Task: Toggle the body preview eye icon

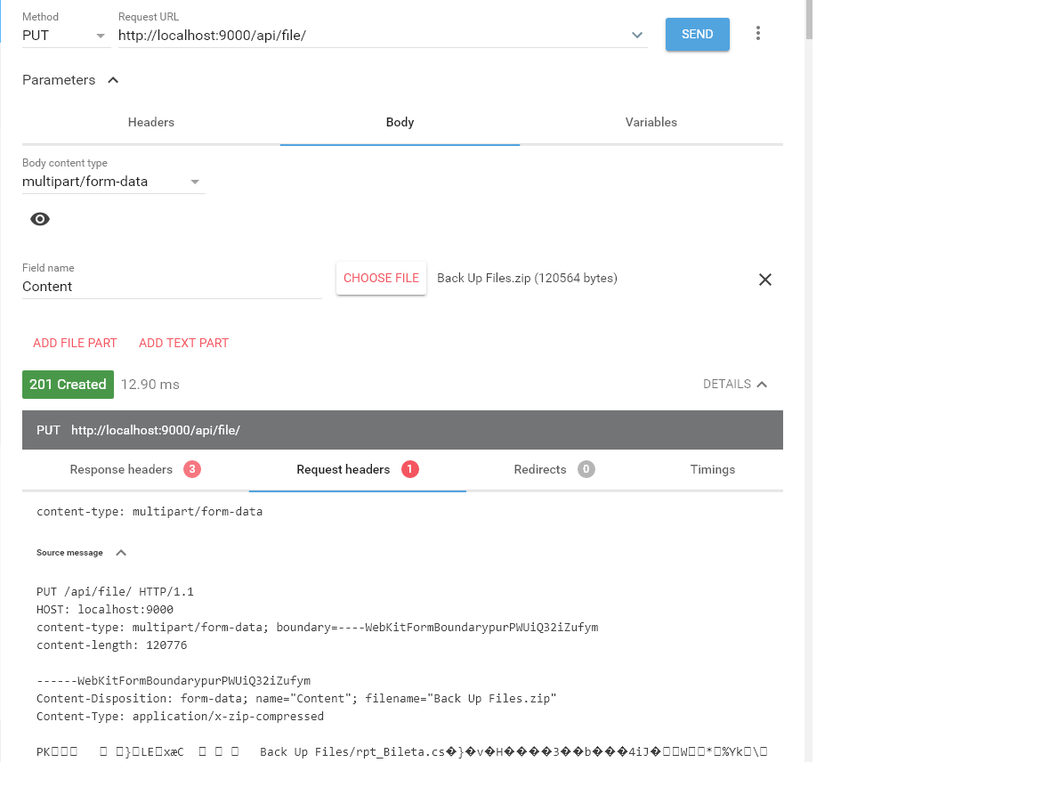Action: coord(39,219)
